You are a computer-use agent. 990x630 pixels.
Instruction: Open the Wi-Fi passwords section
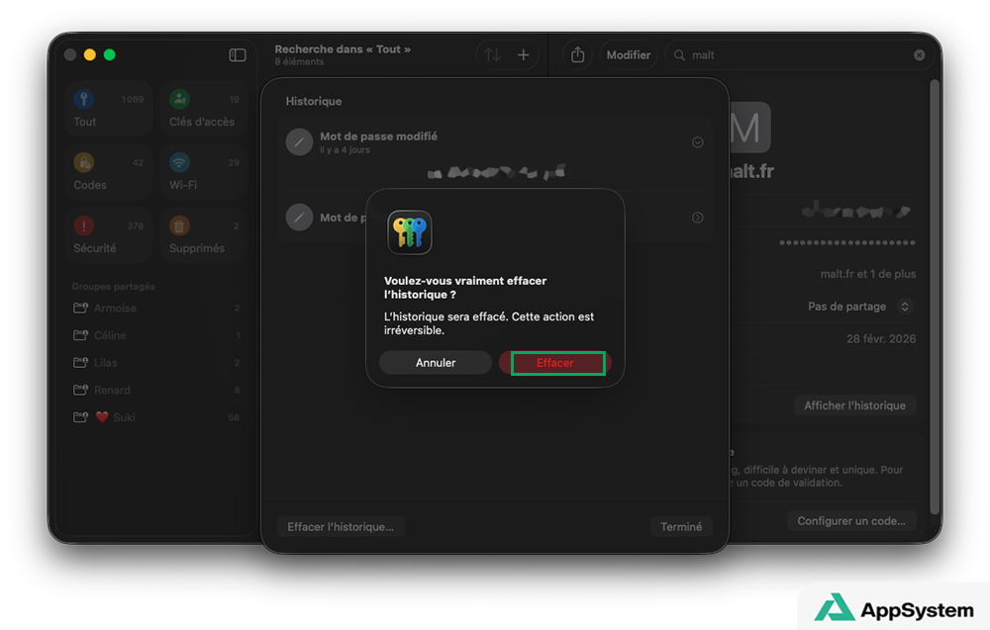[x=204, y=170]
